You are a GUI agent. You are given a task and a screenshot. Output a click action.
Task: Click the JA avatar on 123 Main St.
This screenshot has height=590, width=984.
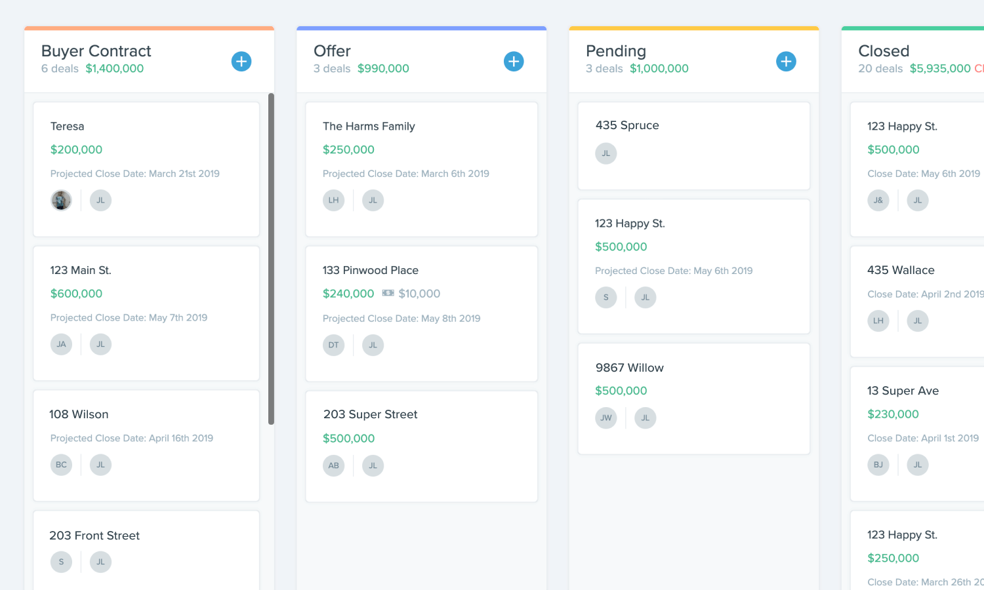pos(61,344)
